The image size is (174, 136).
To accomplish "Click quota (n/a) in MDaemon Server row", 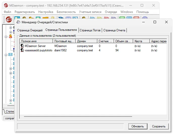I will [137, 46].
